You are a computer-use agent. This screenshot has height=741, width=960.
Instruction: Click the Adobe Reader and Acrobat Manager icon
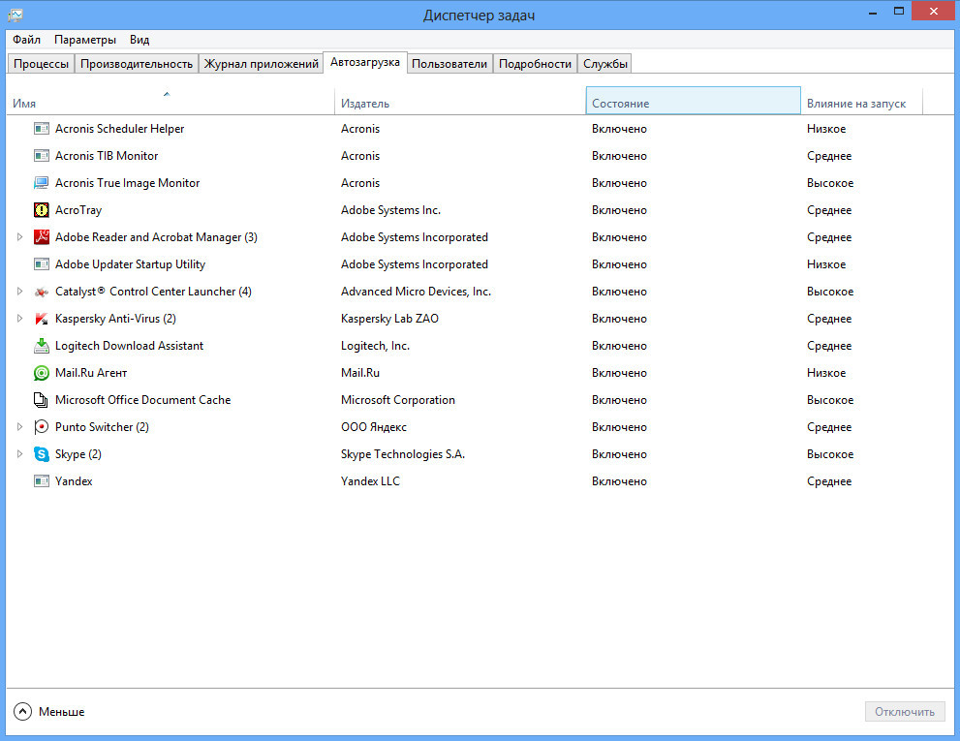pos(42,237)
